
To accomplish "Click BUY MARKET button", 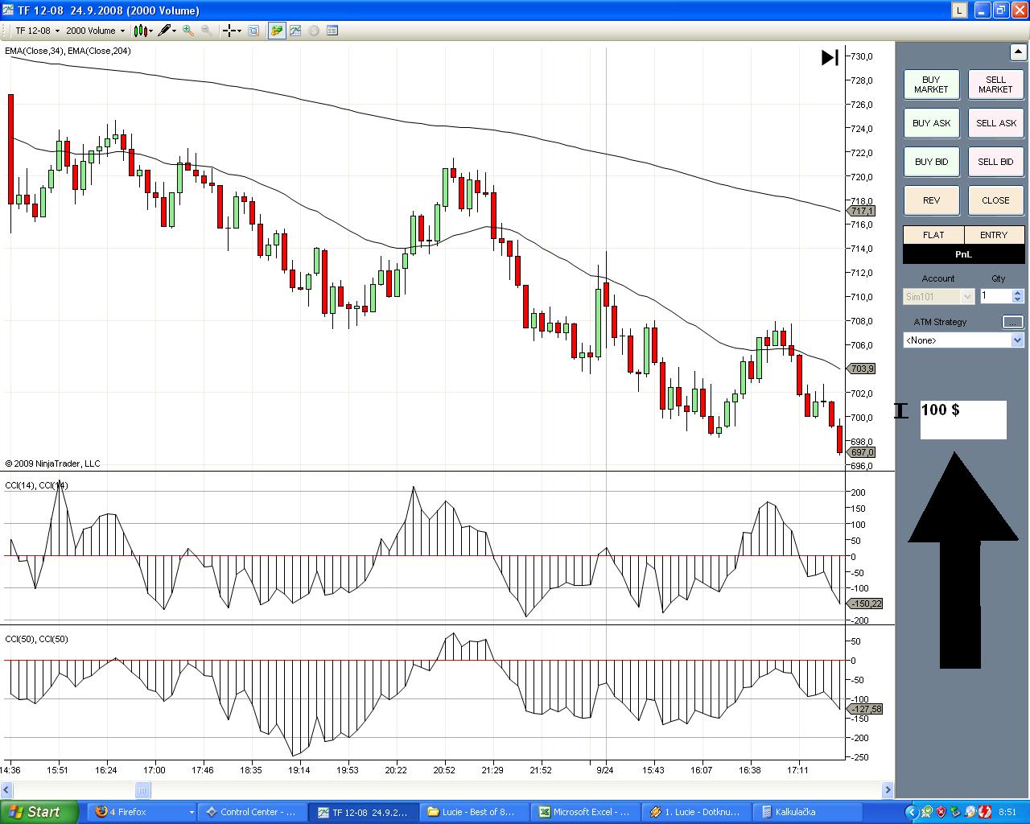I will 931,84.
